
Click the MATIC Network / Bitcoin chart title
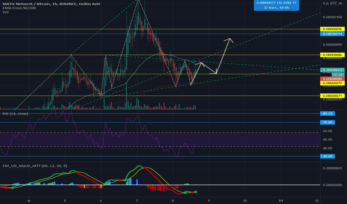pyautogui.click(x=51, y=4)
